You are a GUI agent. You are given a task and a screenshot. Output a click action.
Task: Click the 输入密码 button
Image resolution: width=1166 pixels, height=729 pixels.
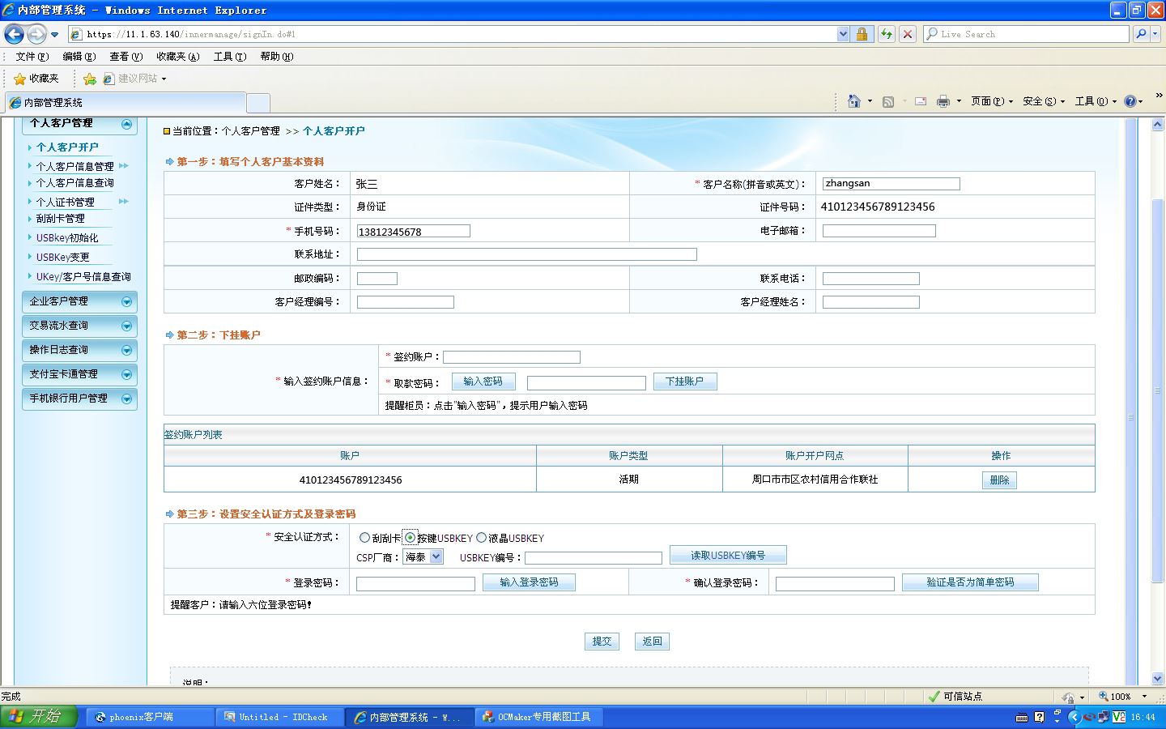pos(483,382)
